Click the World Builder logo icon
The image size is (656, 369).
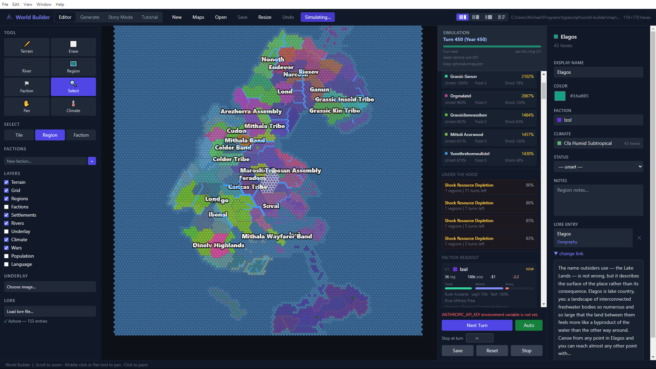9,17
